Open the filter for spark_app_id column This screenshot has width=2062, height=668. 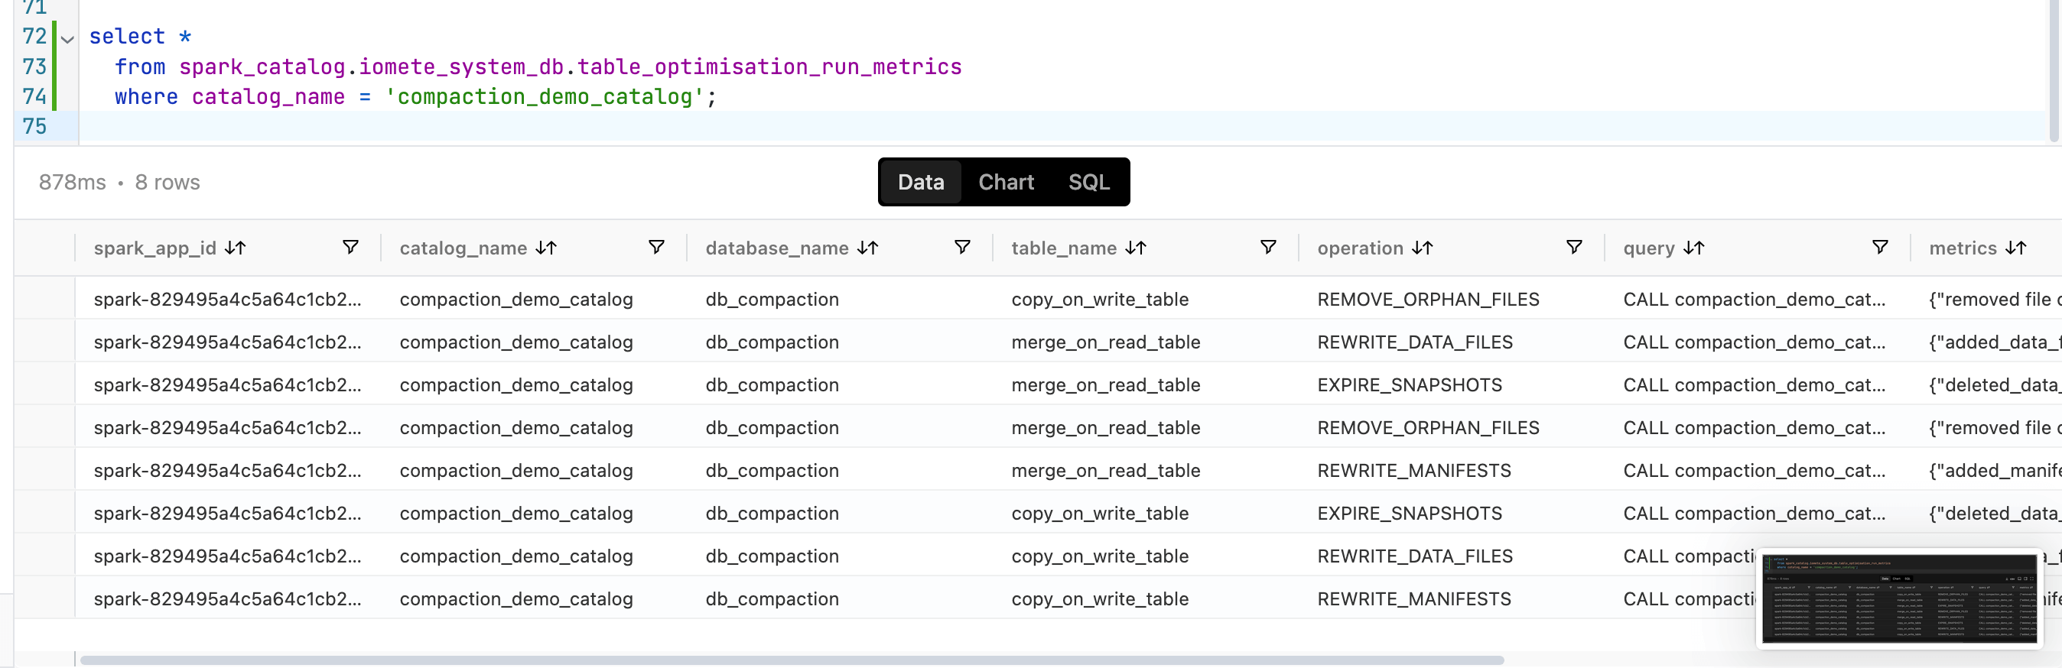(350, 247)
